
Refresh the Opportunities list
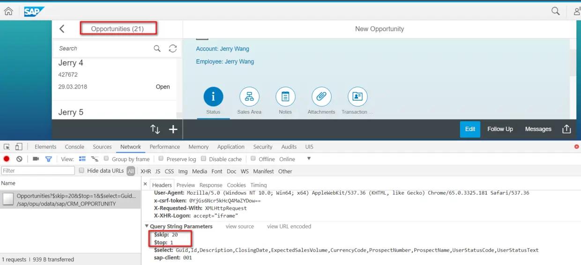pyautogui.click(x=172, y=49)
